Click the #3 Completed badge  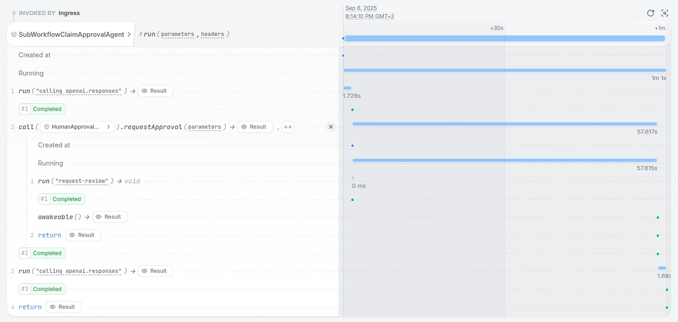click(42, 289)
